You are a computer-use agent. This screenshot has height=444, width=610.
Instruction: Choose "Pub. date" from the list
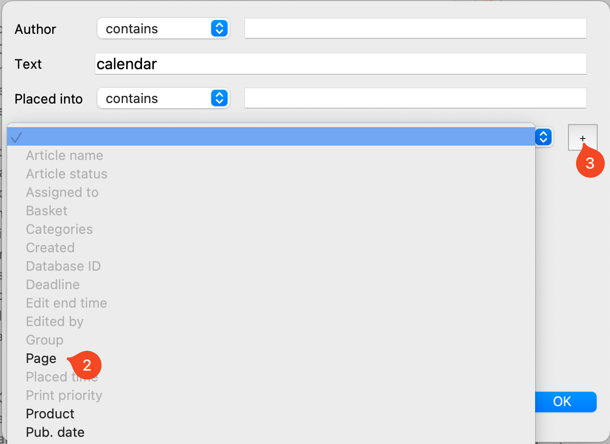[x=55, y=432]
